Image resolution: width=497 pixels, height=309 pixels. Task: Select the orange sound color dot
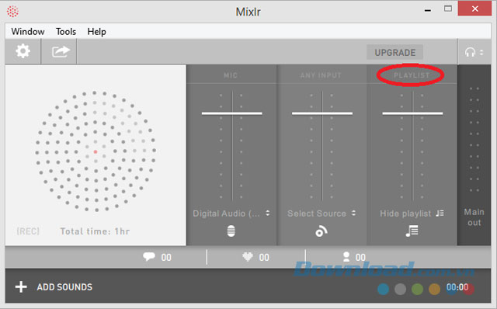click(x=434, y=289)
